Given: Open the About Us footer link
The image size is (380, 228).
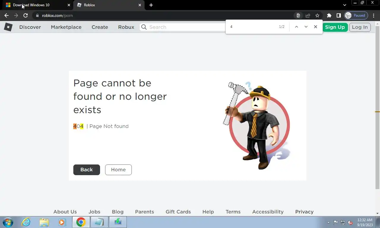Looking at the screenshot, I should tap(65, 212).
